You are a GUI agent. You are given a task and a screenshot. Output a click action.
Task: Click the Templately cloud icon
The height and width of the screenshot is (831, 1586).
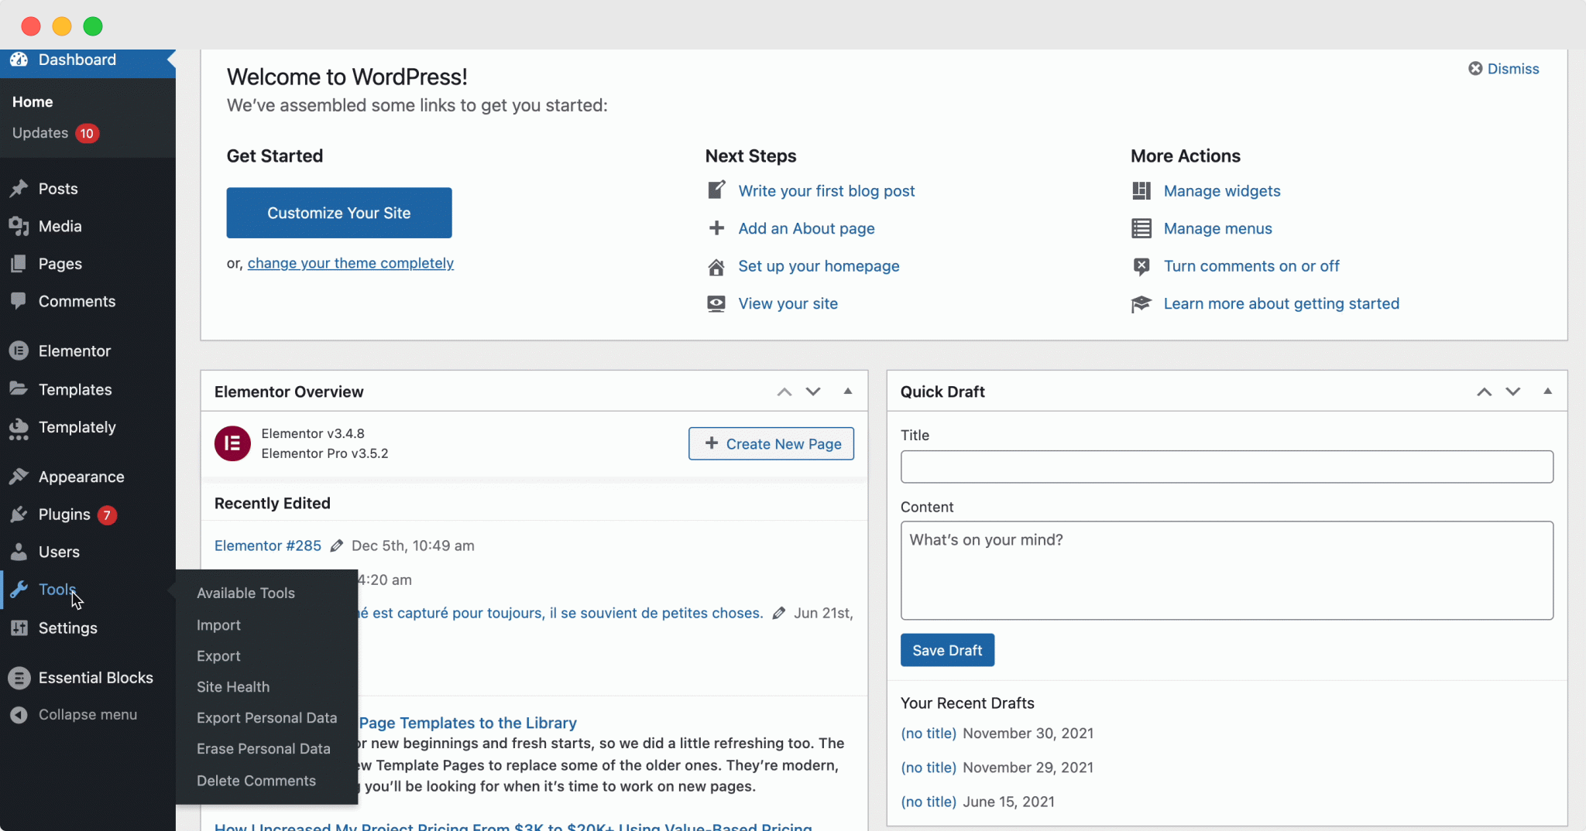(x=19, y=428)
